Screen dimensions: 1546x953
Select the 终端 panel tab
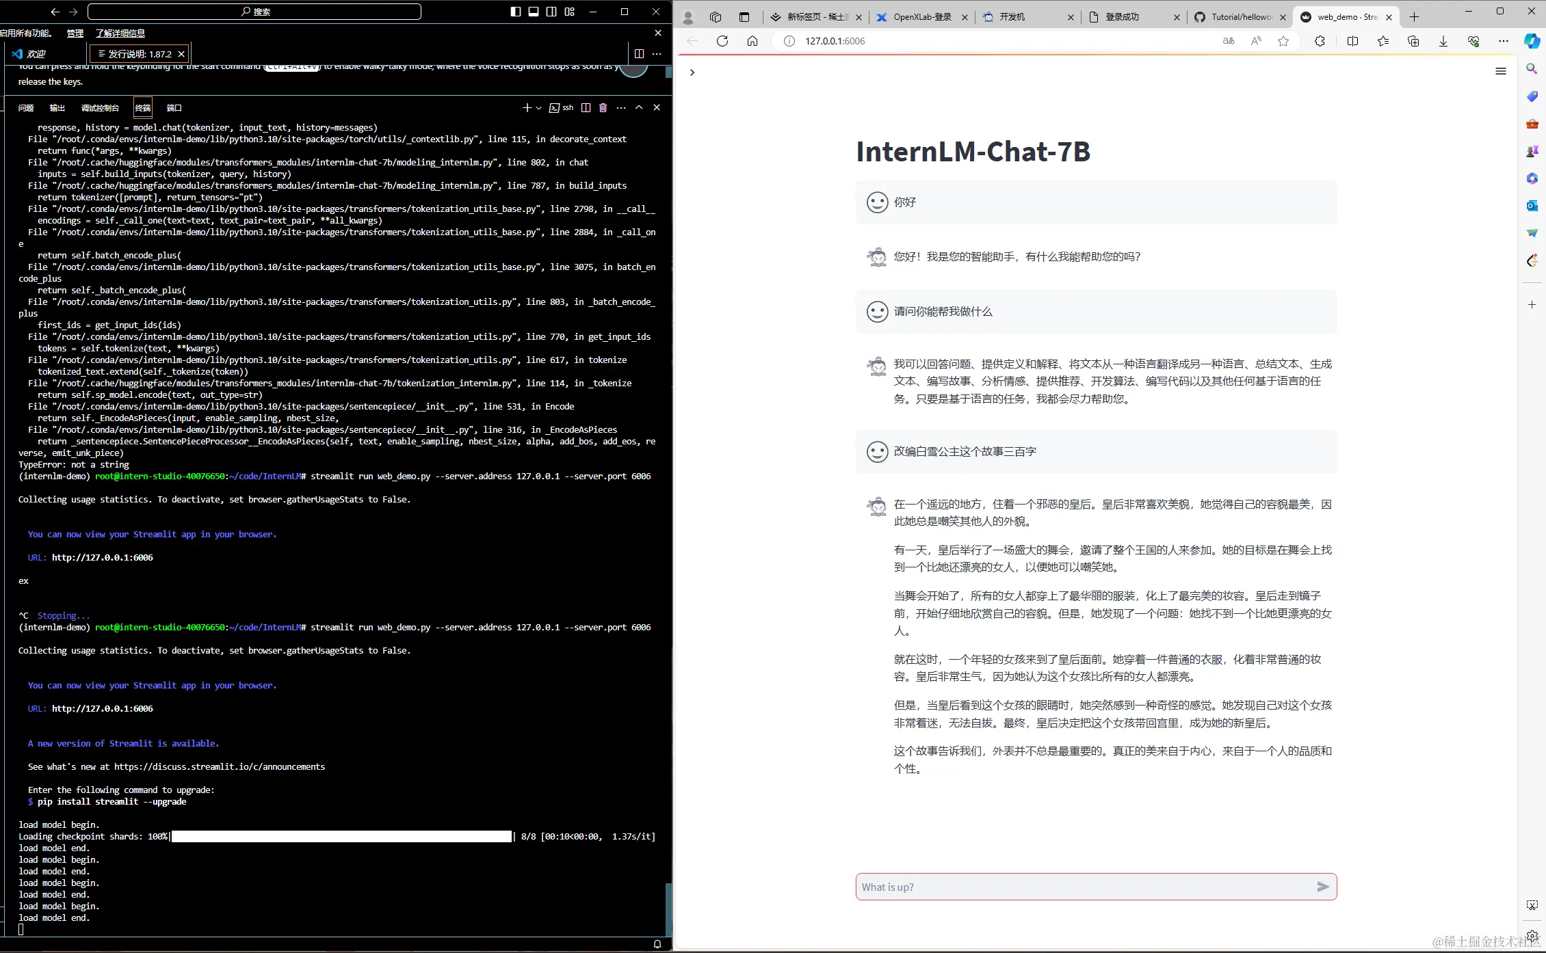tap(143, 108)
